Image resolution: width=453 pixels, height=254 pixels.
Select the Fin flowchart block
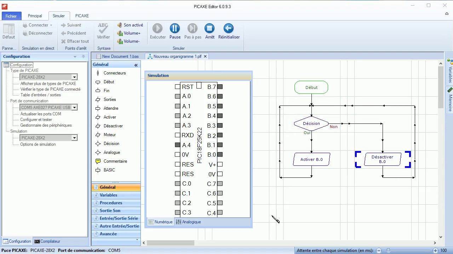coord(103,91)
